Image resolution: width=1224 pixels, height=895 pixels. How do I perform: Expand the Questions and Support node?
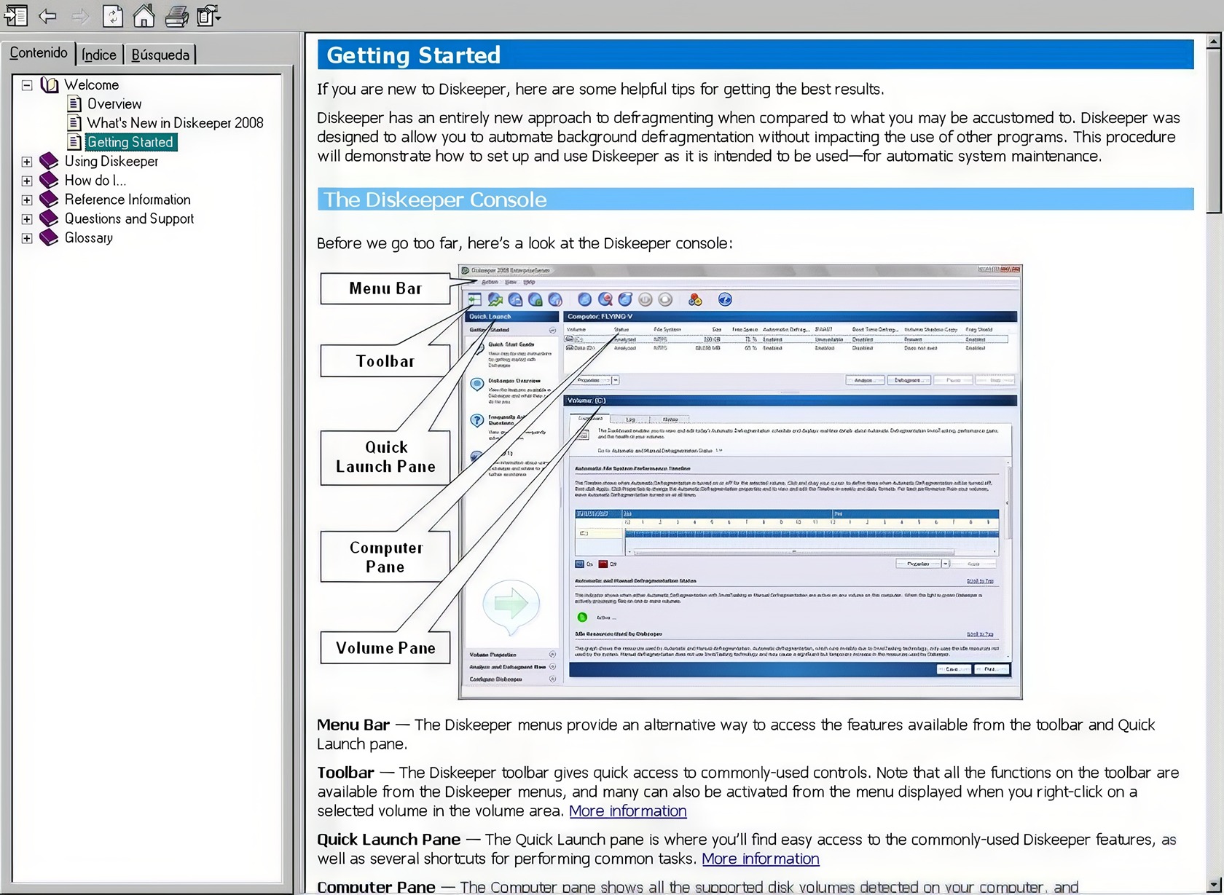pyautogui.click(x=27, y=219)
